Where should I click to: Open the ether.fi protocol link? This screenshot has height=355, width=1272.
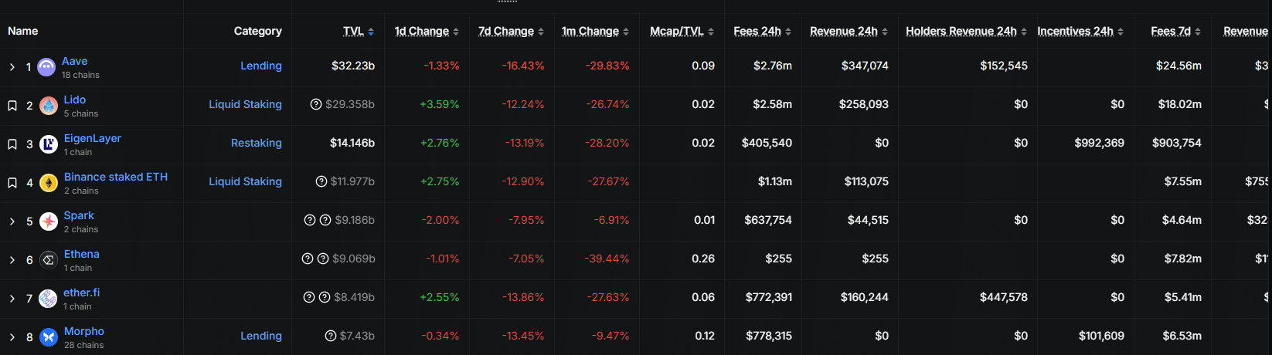click(x=81, y=292)
